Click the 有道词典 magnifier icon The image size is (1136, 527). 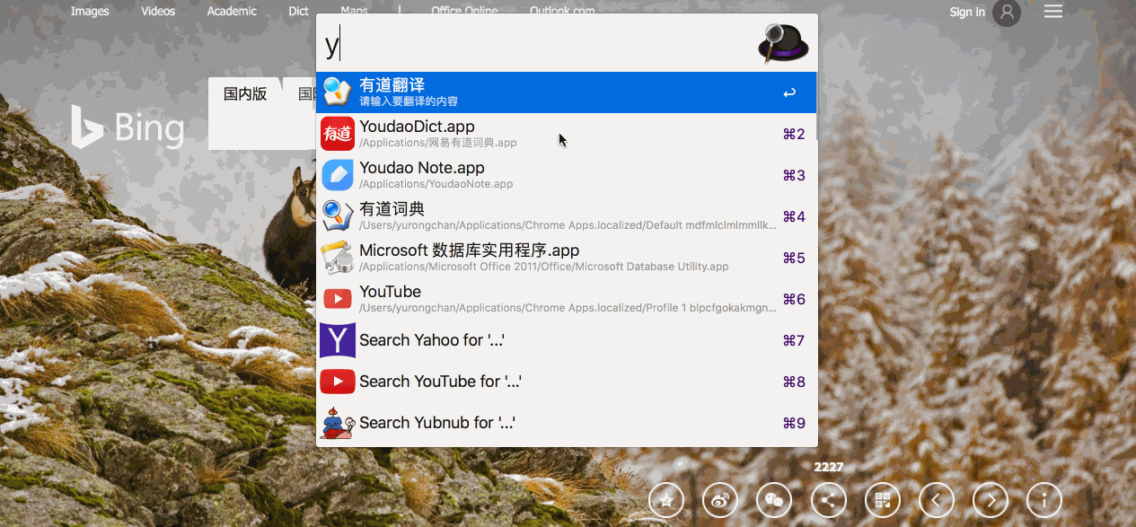click(x=338, y=216)
